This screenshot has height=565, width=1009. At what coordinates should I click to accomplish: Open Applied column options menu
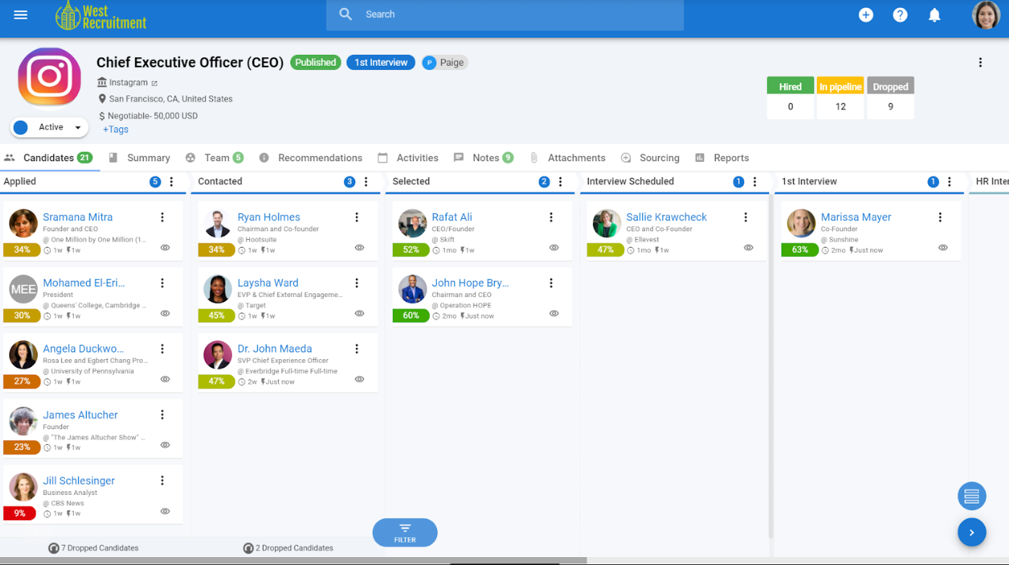[171, 182]
